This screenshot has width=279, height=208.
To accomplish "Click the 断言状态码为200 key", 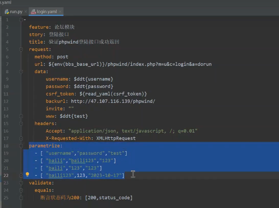I will click(x=60, y=198).
